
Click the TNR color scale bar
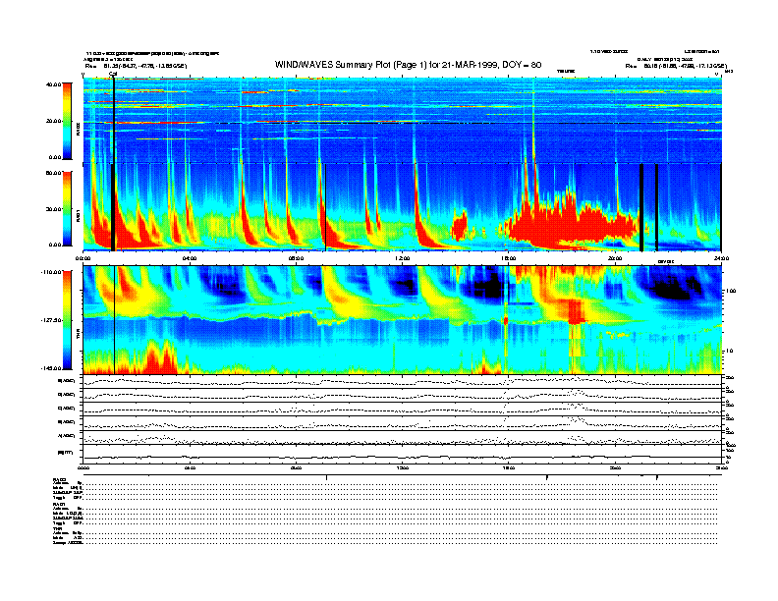click(67, 320)
